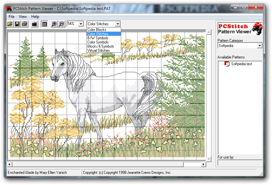Click the For use by field

coord(240,163)
